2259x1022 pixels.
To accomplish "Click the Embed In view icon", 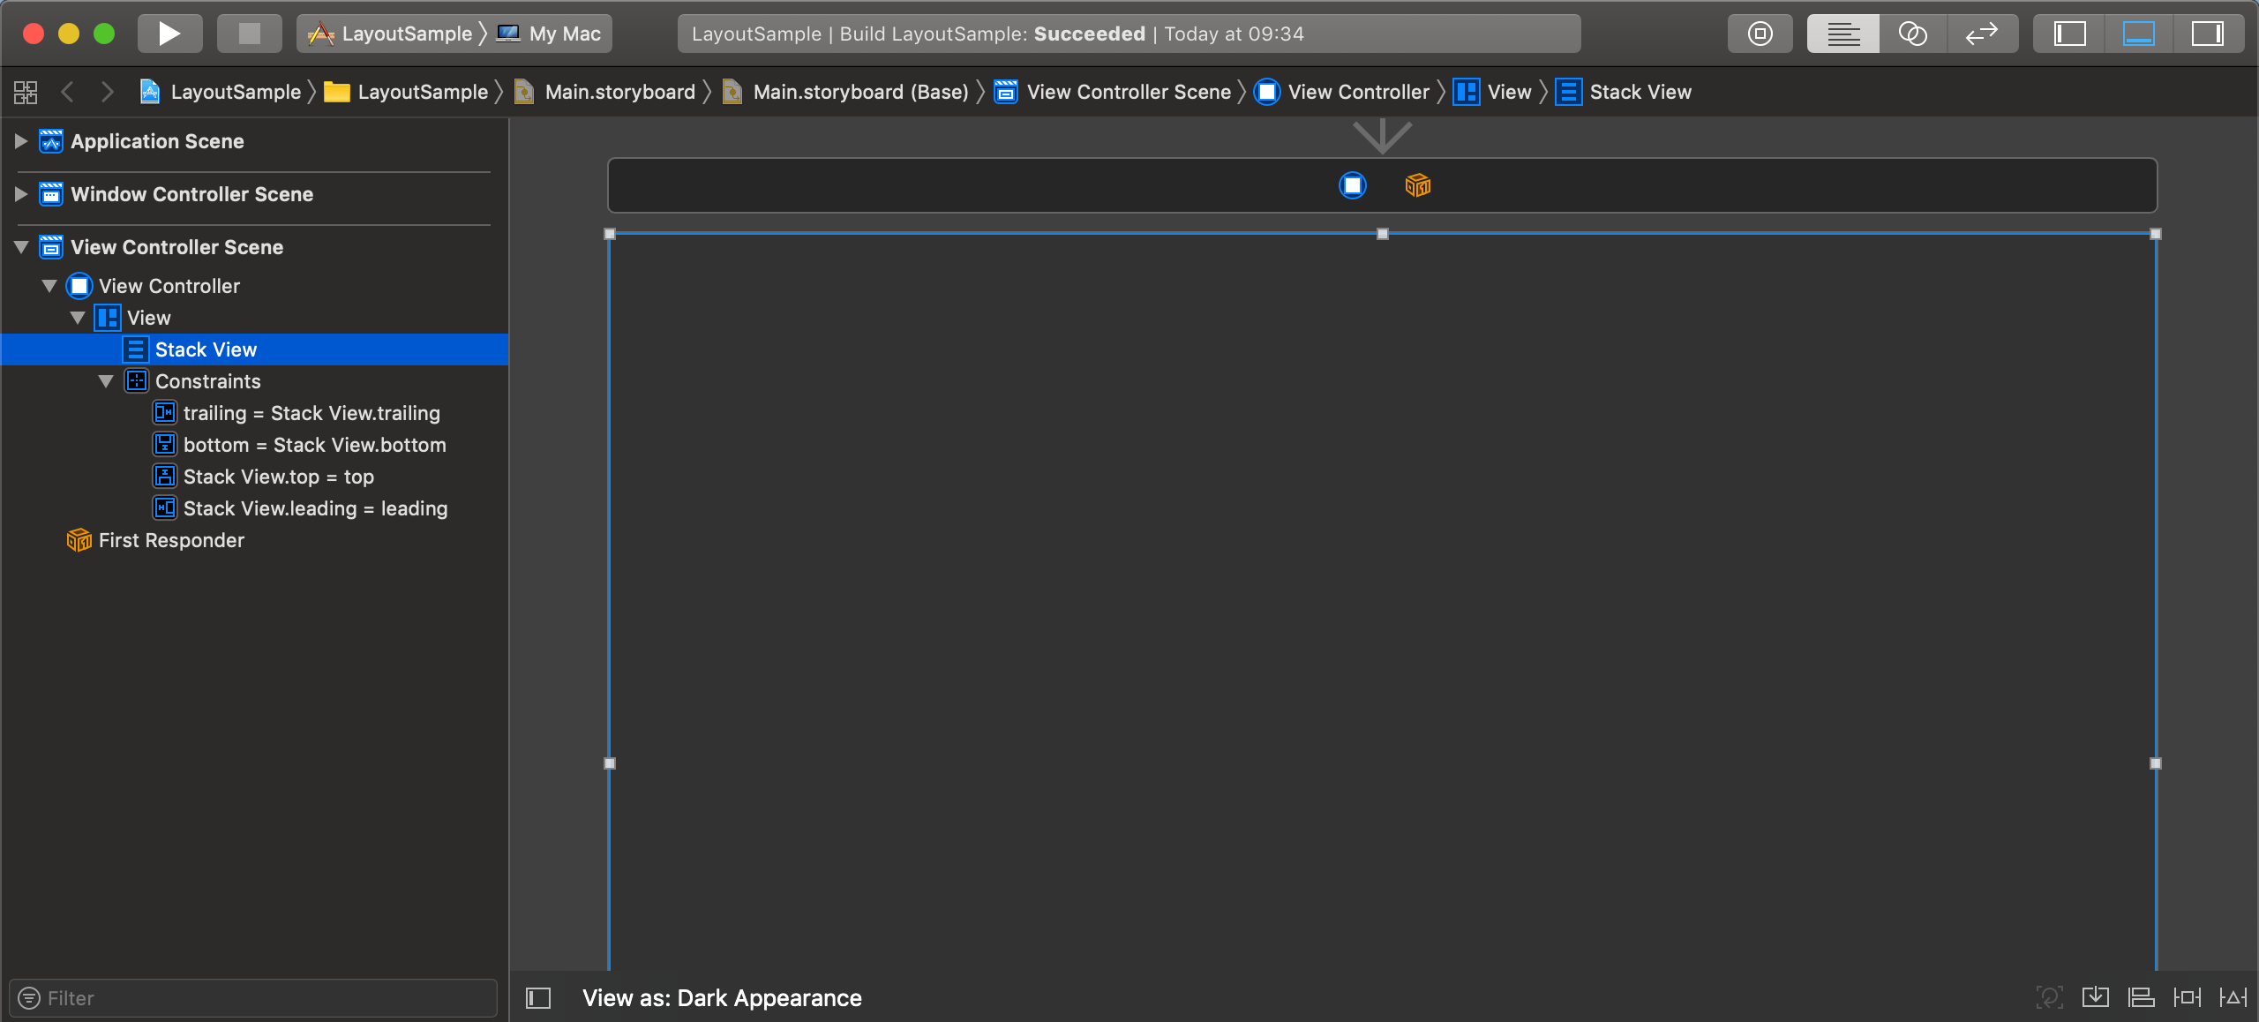I will [2096, 997].
